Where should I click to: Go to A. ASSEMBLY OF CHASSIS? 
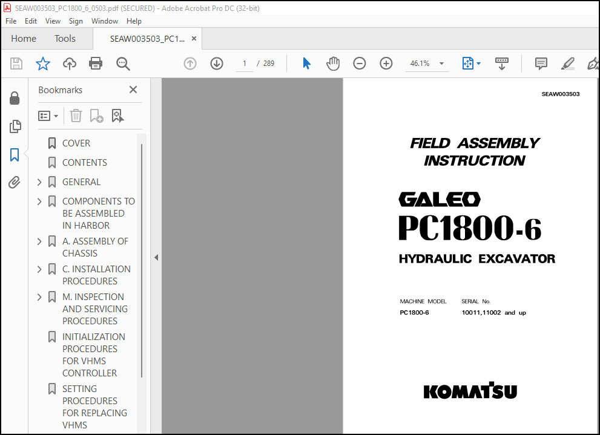click(95, 247)
